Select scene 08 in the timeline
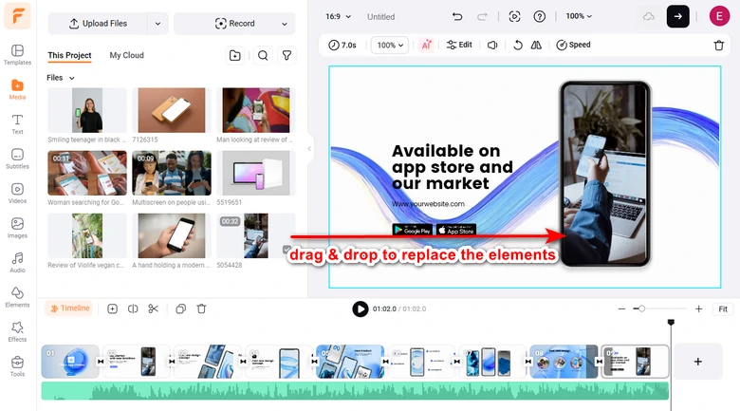The width and height of the screenshot is (740, 411). tap(564, 362)
